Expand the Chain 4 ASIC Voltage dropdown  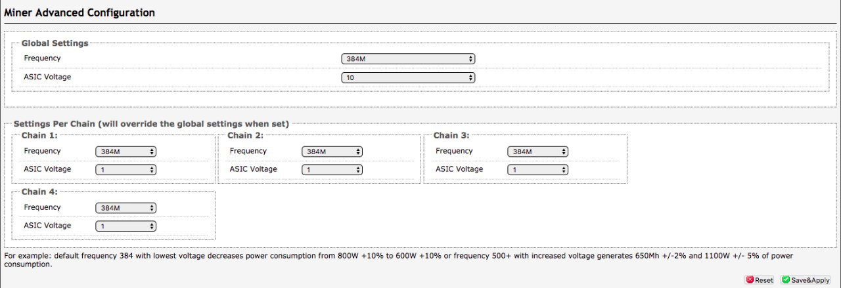pos(125,226)
